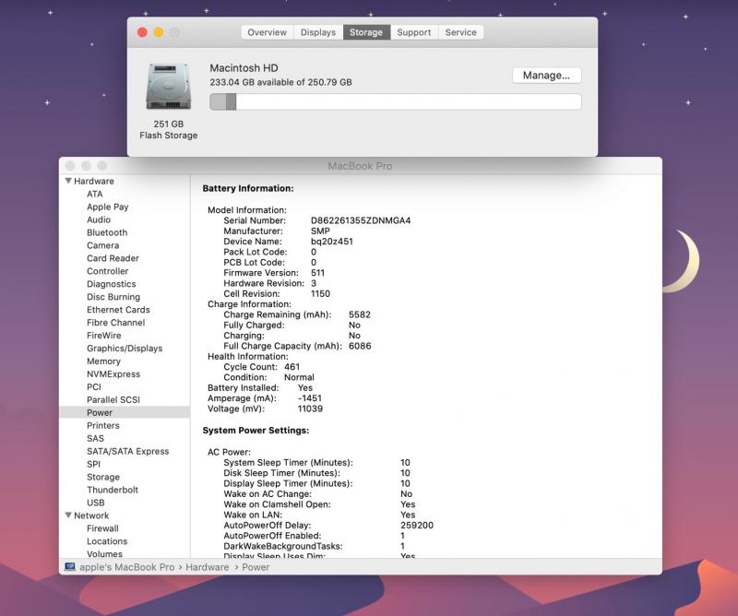Click the Amperage value -1451

[310, 398]
